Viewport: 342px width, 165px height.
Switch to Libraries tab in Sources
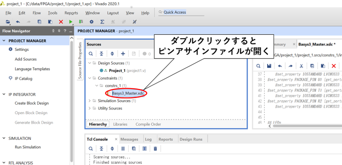pos(120,124)
